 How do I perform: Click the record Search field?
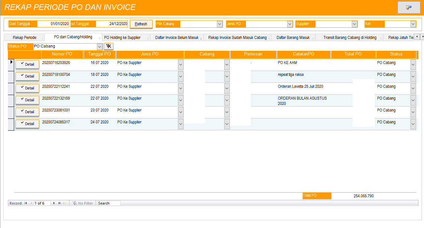pyautogui.click(x=109, y=203)
